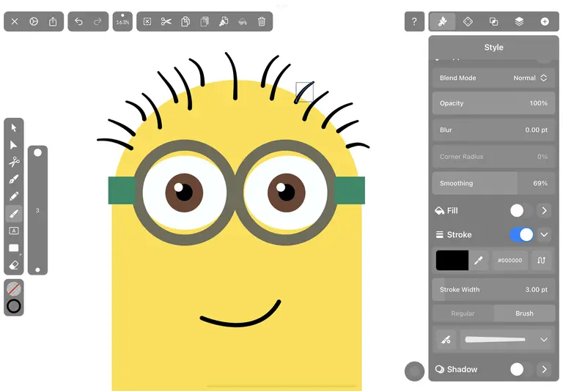Select the Brush tool in left toolbar

pos(14,213)
